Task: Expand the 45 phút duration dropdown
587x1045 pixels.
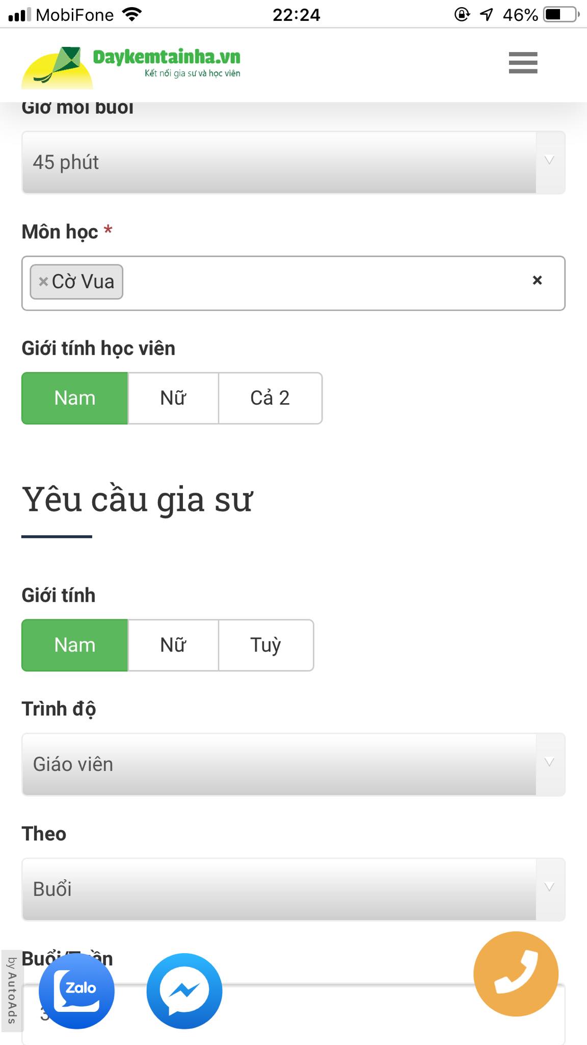Action: 293,162
